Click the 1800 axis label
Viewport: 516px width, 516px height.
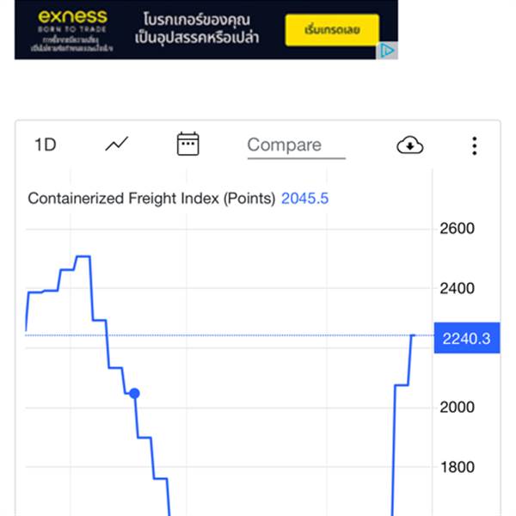[x=458, y=467]
